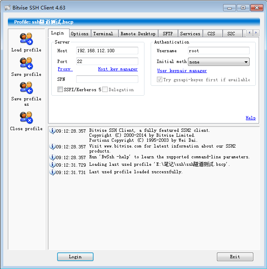
Task: Toggle Try gssapi-keyex first checkbox
Action: 160,80
